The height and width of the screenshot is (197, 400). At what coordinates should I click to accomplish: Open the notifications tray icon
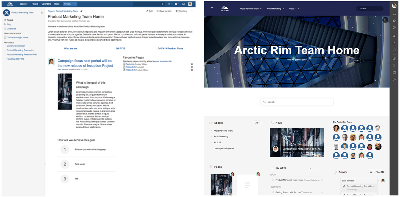[x=184, y=4]
